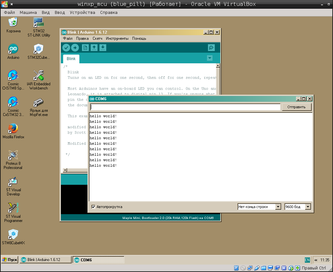Click the COM6 taskbar button

click(98, 260)
